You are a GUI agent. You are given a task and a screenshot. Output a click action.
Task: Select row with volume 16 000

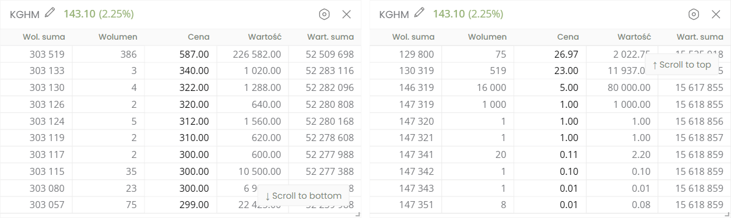pos(550,87)
